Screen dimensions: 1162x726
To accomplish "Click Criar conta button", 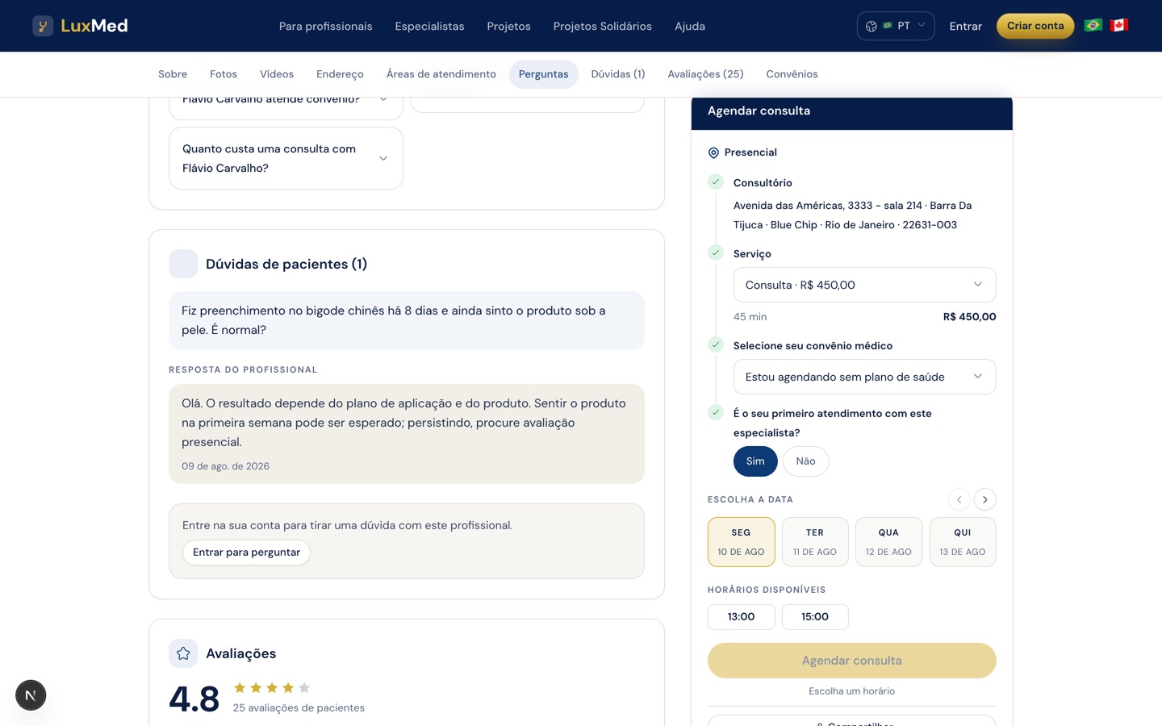I will pos(1035,26).
